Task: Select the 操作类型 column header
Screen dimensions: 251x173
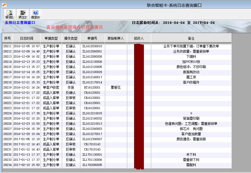Action: [71, 38]
